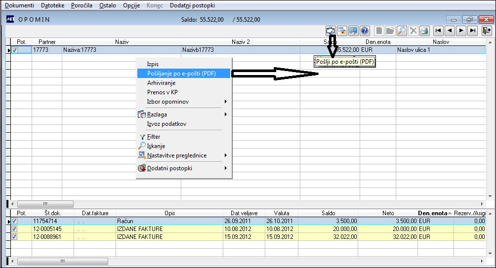The width and height of the screenshot is (496, 268).
Task: Click the magnifier search toolbar icon
Action: tap(402, 31)
